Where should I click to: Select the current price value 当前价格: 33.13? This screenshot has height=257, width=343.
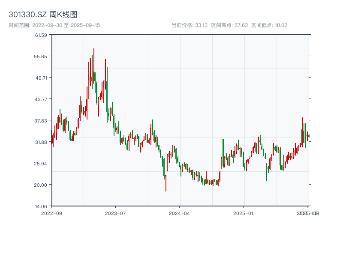click(190, 25)
